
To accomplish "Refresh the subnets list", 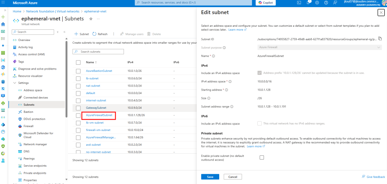I will click(100, 34).
